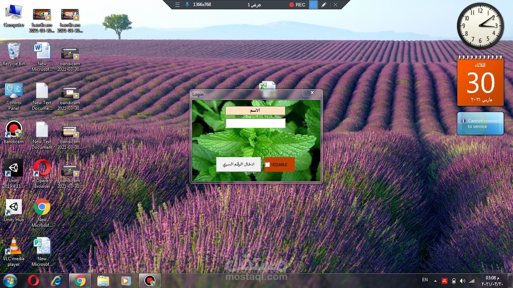Viewport: 513px width, 288px height.
Task: Switch to Bandicam on the taskbar
Action: tap(150, 280)
